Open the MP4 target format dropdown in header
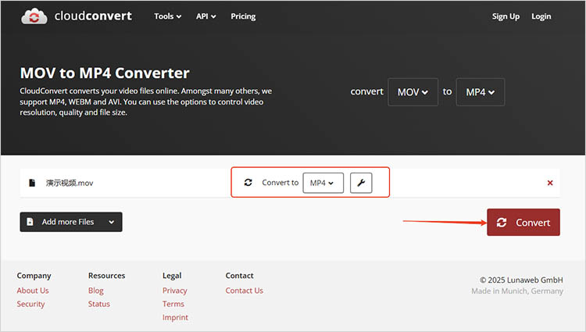This screenshot has height=332, width=586. pos(481,92)
